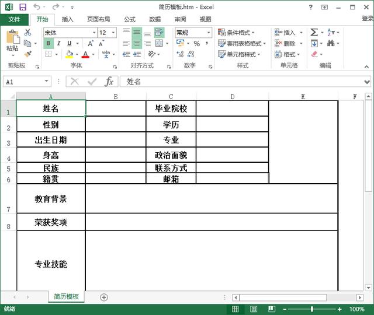This screenshot has width=374, height=315.
Task: Click the Cut scissors icon
Action: pos(27,33)
